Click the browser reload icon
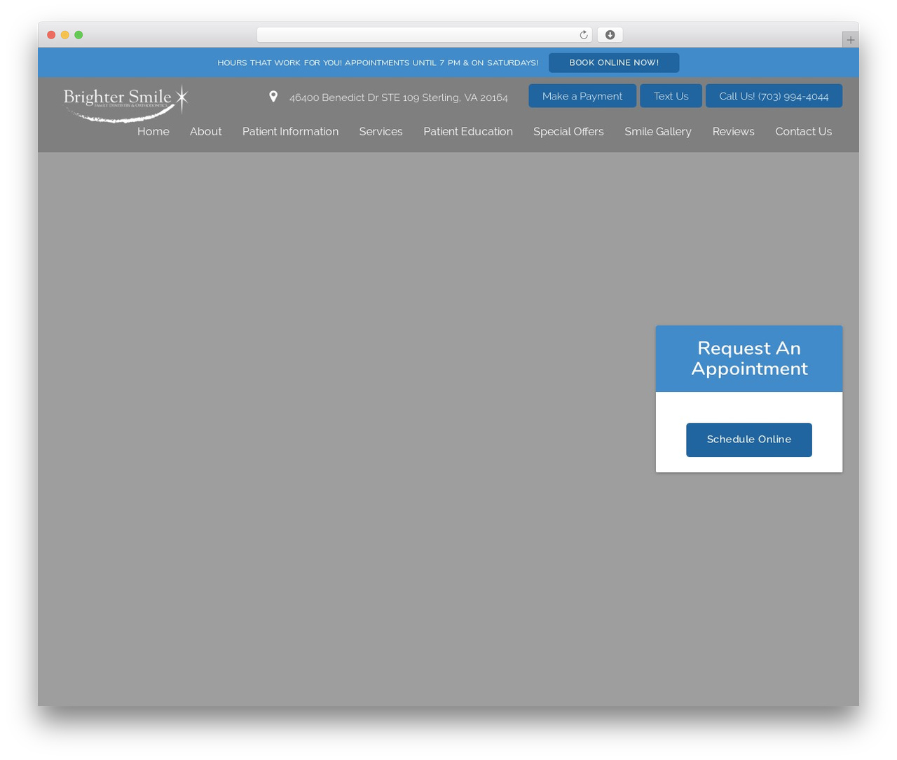The width and height of the screenshot is (897, 760). (x=583, y=35)
